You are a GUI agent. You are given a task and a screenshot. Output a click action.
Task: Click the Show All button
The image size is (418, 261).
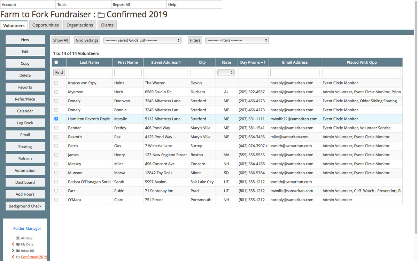click(61, 40)
